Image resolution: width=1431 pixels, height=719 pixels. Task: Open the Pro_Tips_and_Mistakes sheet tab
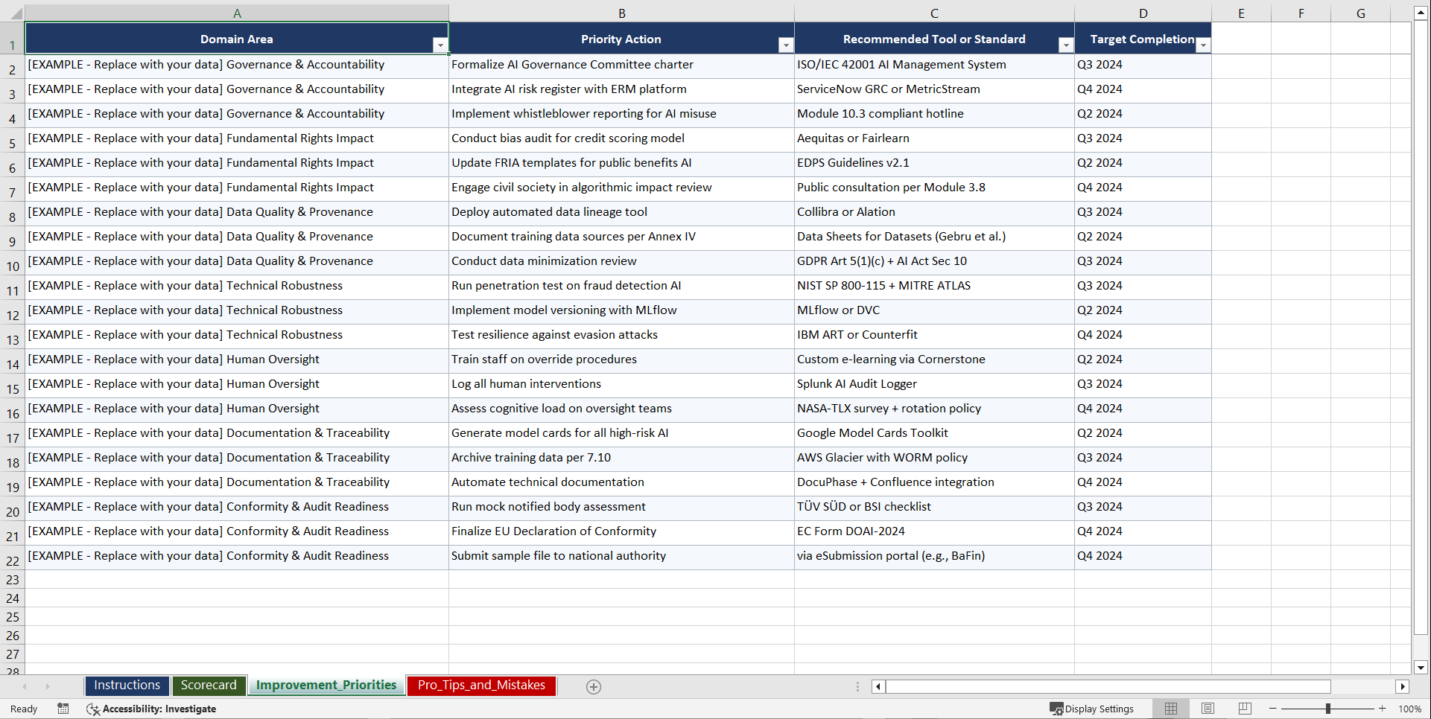pyautogui.click(x=480, y=686)
